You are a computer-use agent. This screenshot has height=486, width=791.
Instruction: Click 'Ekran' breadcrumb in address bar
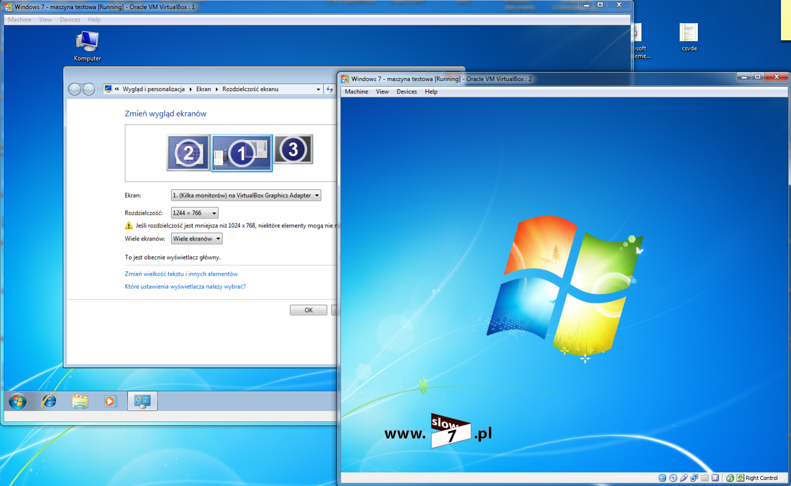pos(203,89)
